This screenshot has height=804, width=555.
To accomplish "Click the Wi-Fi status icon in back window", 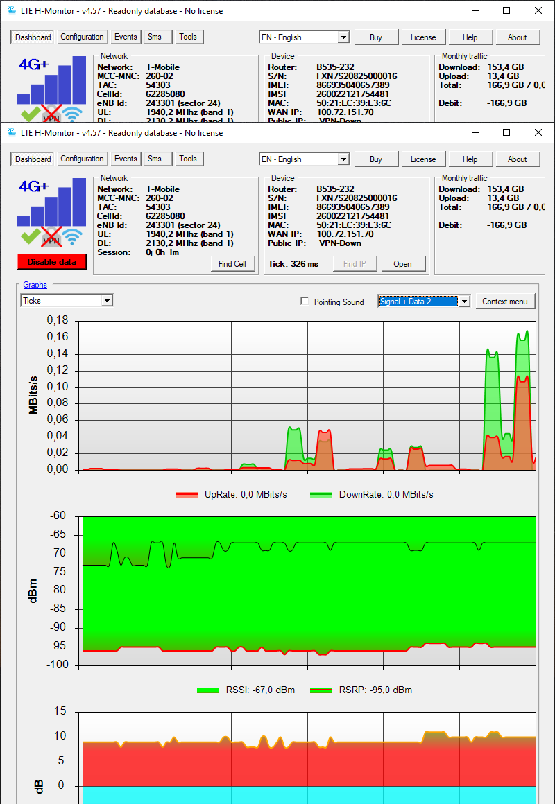I will pyautogui.click(x=74, y=115).
